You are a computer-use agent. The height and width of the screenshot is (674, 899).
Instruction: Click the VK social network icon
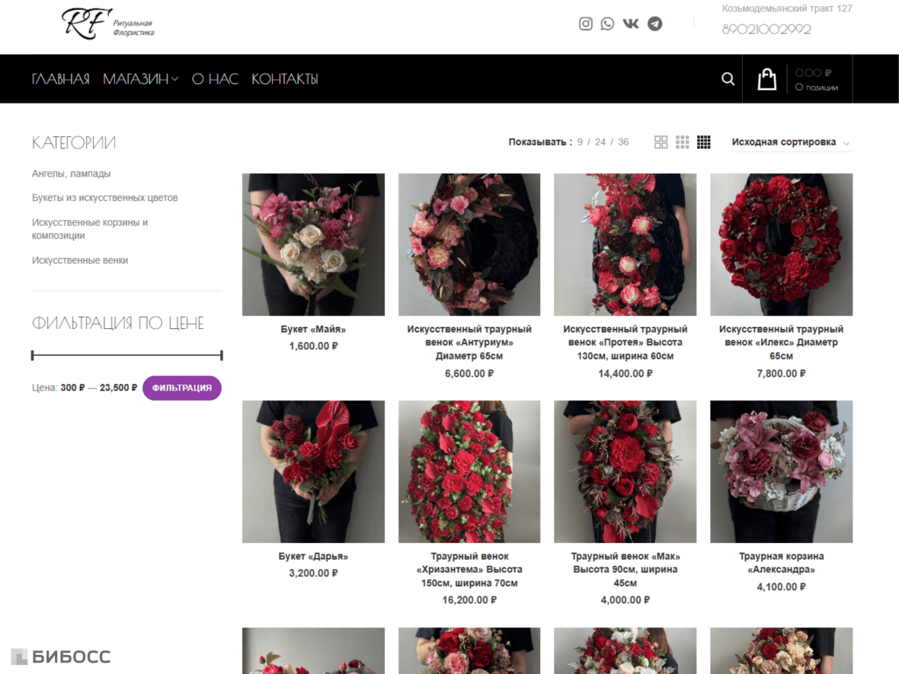[x=631, y=24]
